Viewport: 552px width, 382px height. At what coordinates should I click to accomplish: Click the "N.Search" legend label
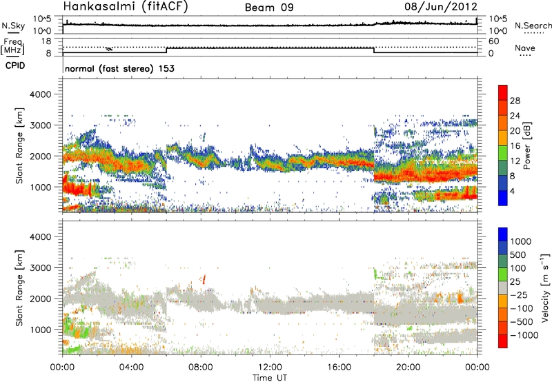[533, 26]
